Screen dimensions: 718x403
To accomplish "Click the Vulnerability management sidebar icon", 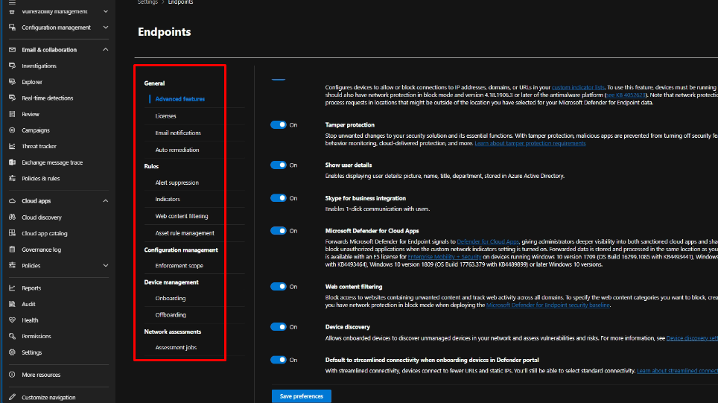I will pyautogui.click(x=13, y=11).
